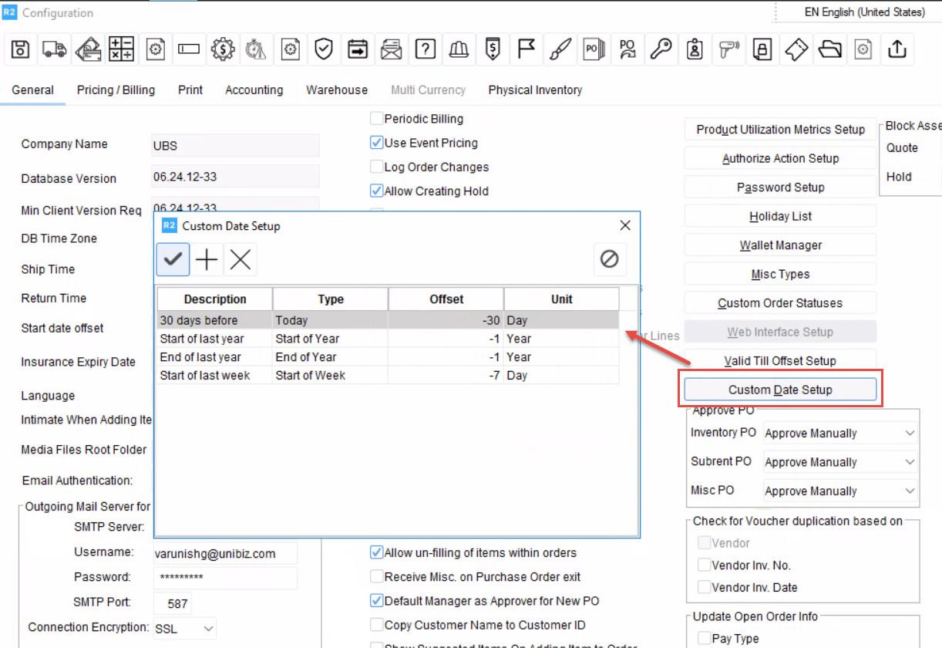Click the plus icon in Custom Date Setup
This screenshot has width=942, height=648.
click(x=207, y=260)
